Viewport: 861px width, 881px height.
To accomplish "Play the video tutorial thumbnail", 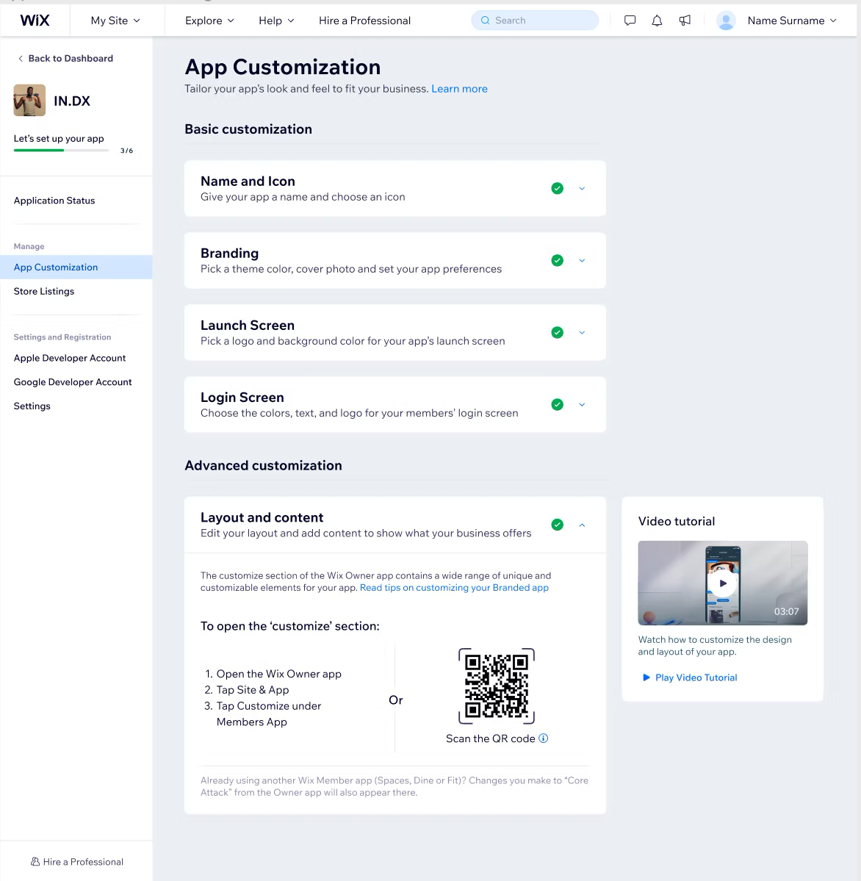I will pyautogui.click(x=723, y=583).
